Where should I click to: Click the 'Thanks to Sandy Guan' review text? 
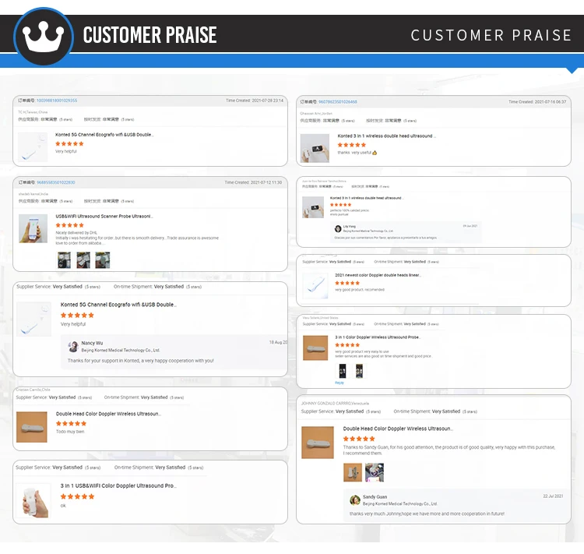pos(449,450)
